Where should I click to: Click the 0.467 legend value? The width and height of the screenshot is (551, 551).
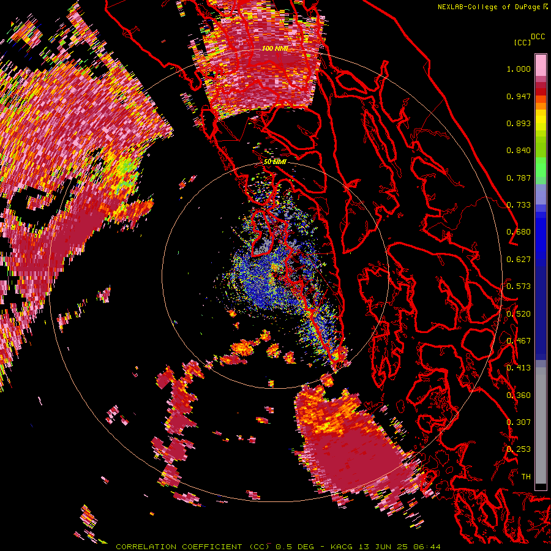point(519,341)
